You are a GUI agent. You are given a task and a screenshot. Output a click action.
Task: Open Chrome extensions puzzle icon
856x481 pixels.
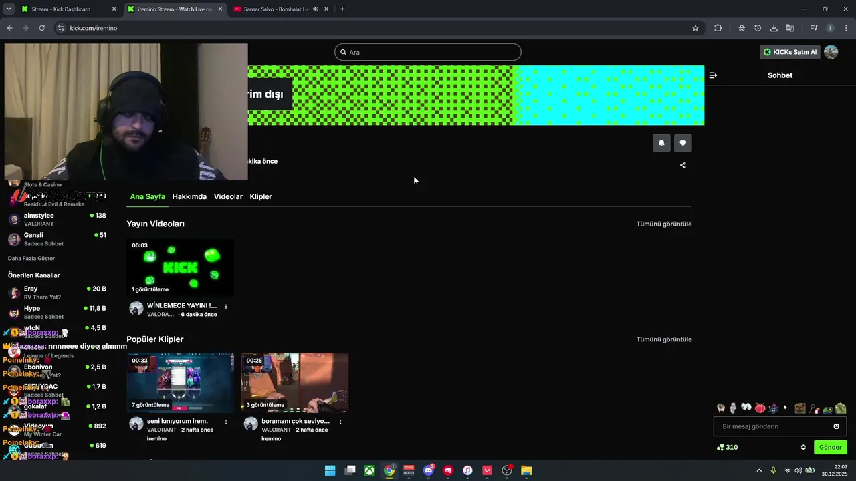pyautogui.click(x=718, y=28)
